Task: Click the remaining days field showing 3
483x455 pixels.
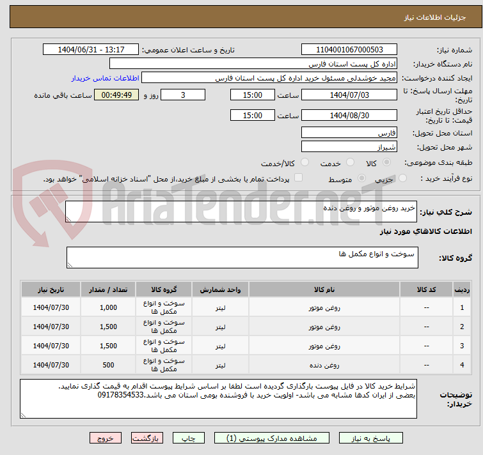Action: coord(183,95)
